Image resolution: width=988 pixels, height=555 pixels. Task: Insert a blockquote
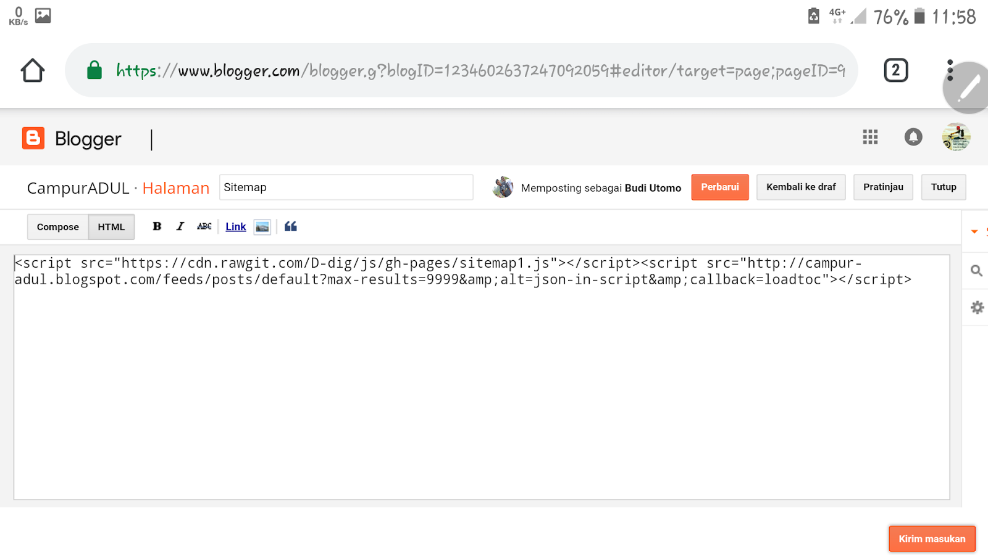coord(291,226)
